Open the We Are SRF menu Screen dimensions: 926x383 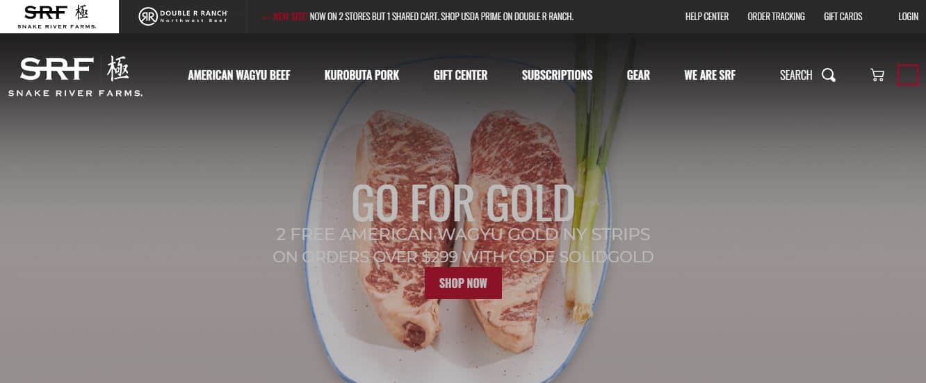[x=710, y=75]
